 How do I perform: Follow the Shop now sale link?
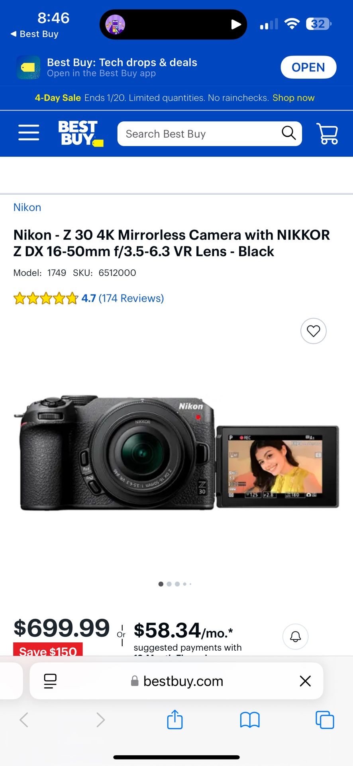294,98
